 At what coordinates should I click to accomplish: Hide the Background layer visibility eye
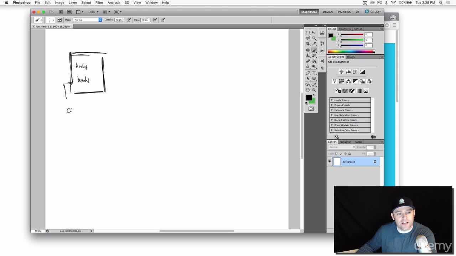(330, 162)
